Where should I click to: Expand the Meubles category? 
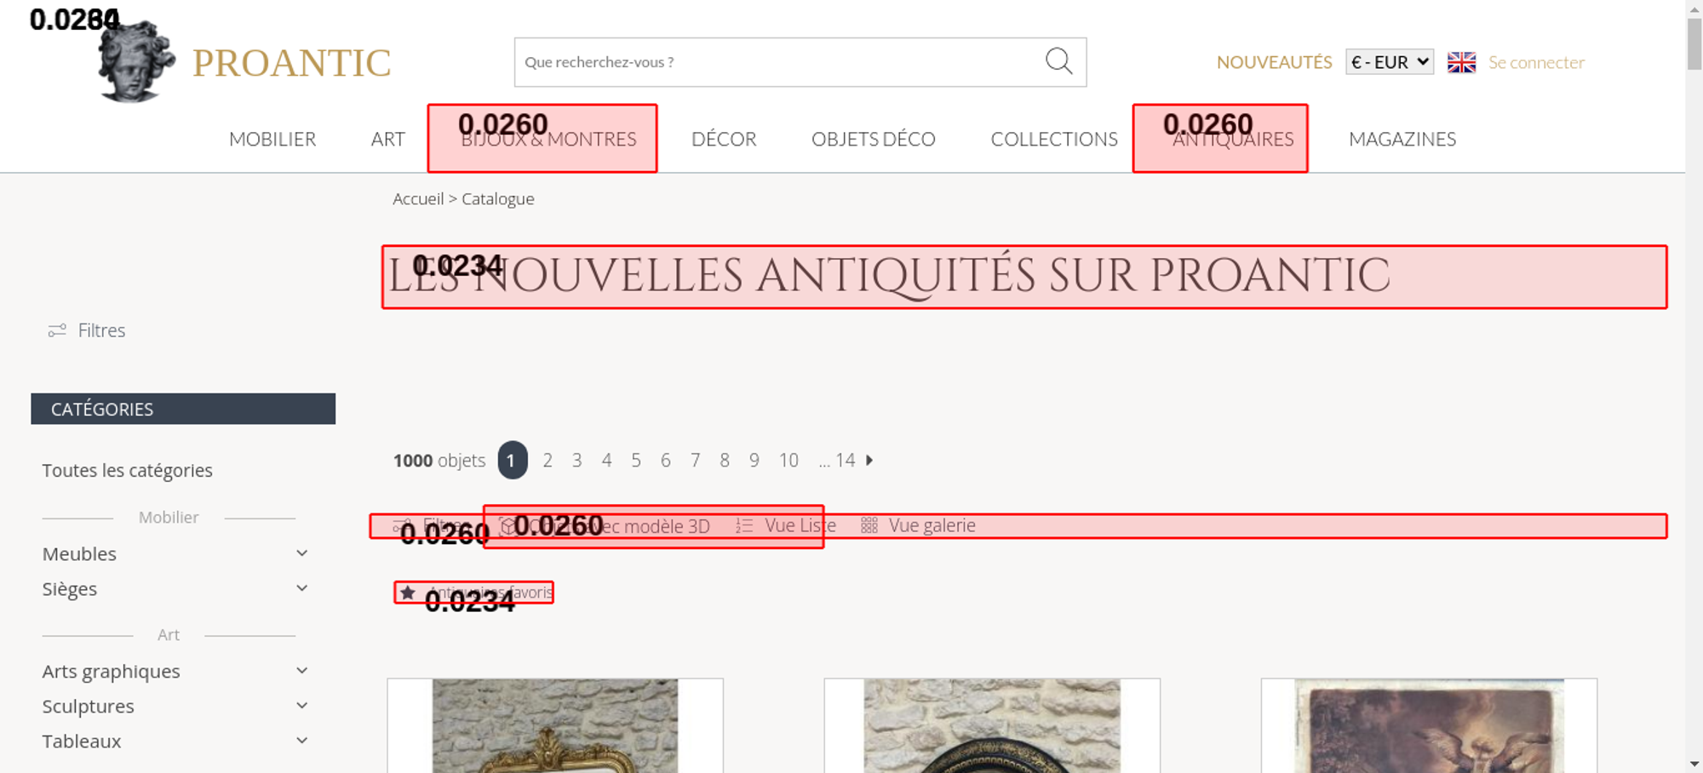301,553
